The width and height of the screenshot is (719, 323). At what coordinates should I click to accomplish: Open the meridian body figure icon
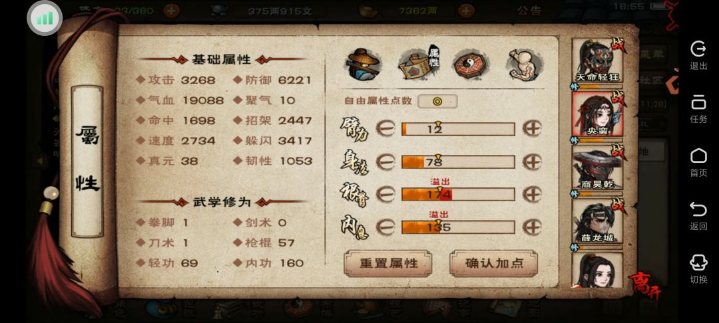pos(525,64)
